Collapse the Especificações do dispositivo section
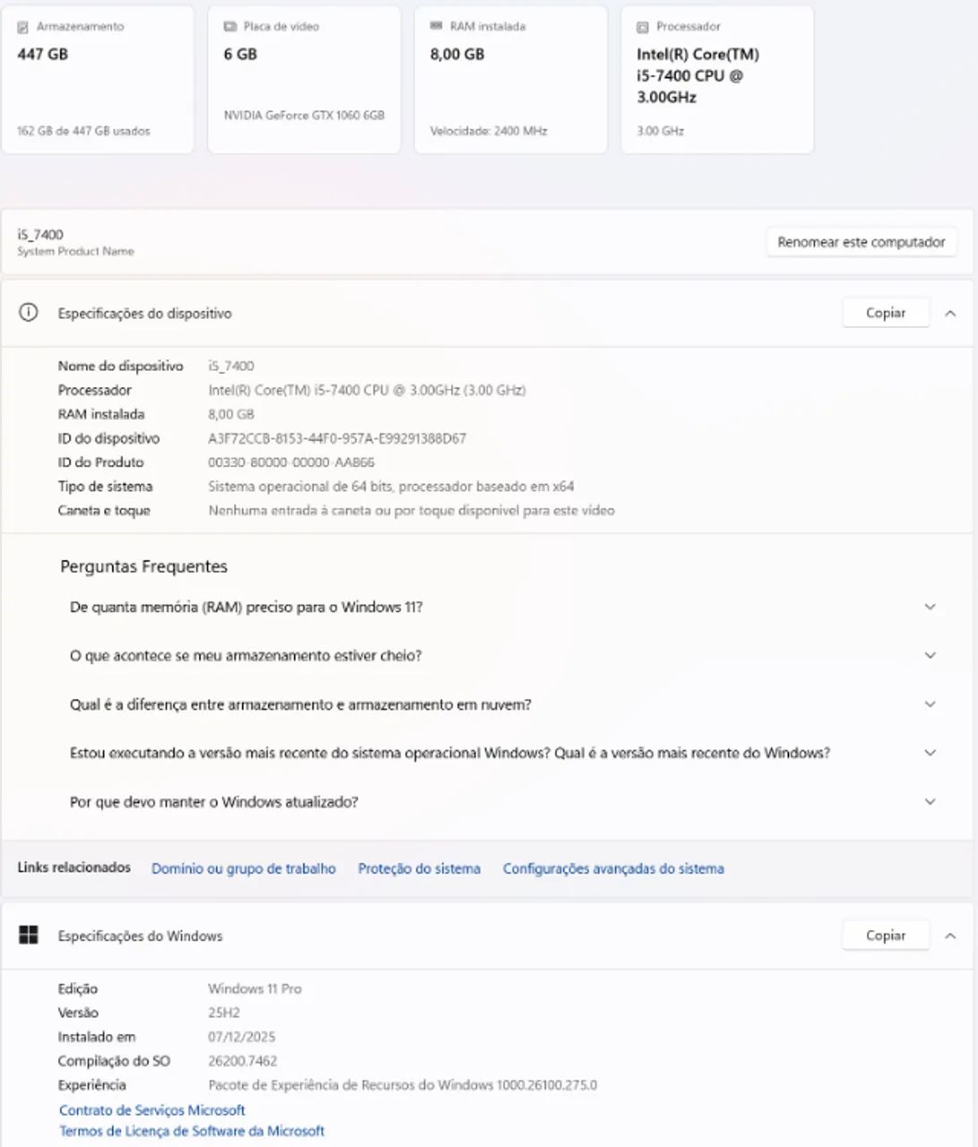 950,313
